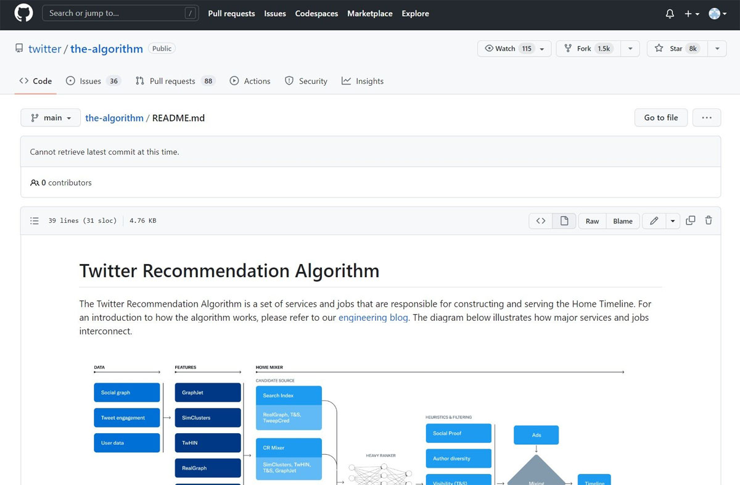Switch to the Code tab
The image size is (740, 485).
click(x=36, y=81)
